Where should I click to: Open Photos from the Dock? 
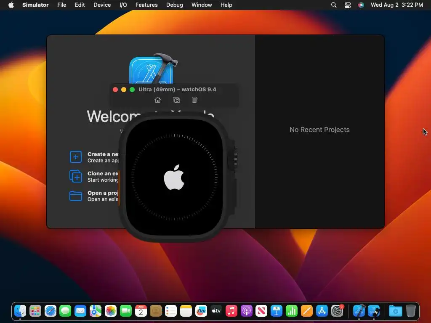111,311
